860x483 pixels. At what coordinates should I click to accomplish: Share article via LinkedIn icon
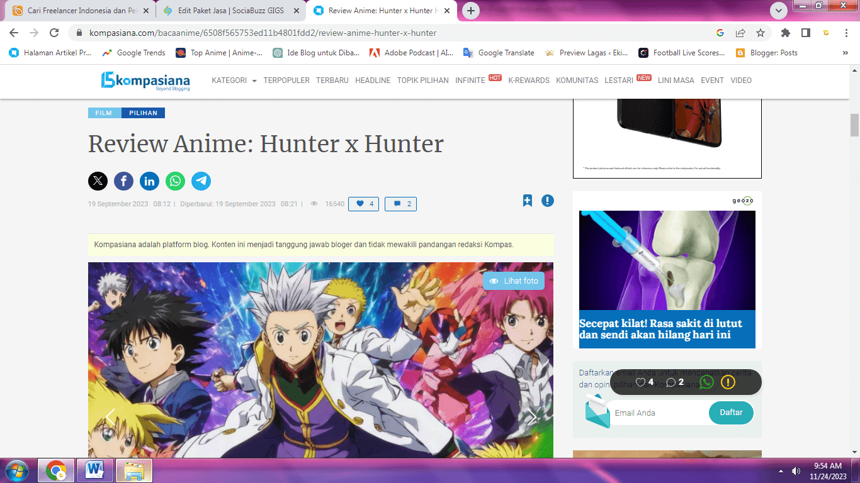click(x=149, y=181)
